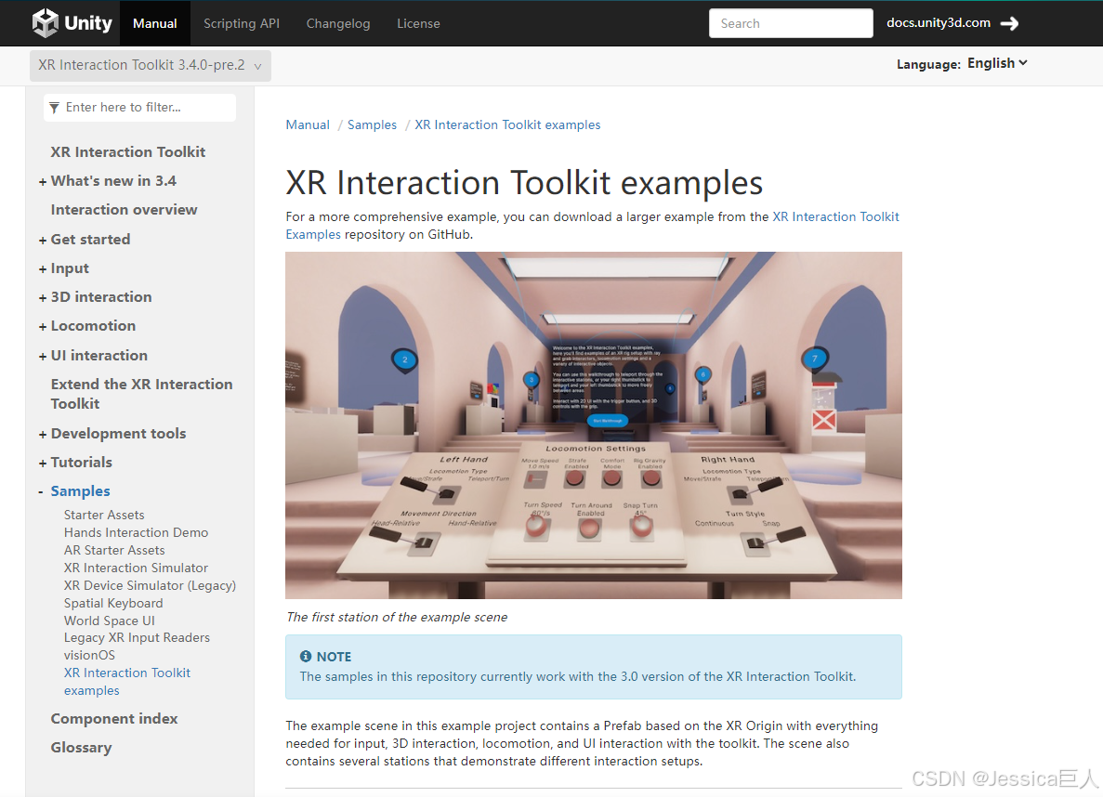Open Component index page
The image size is (1103, 797).
114,718
